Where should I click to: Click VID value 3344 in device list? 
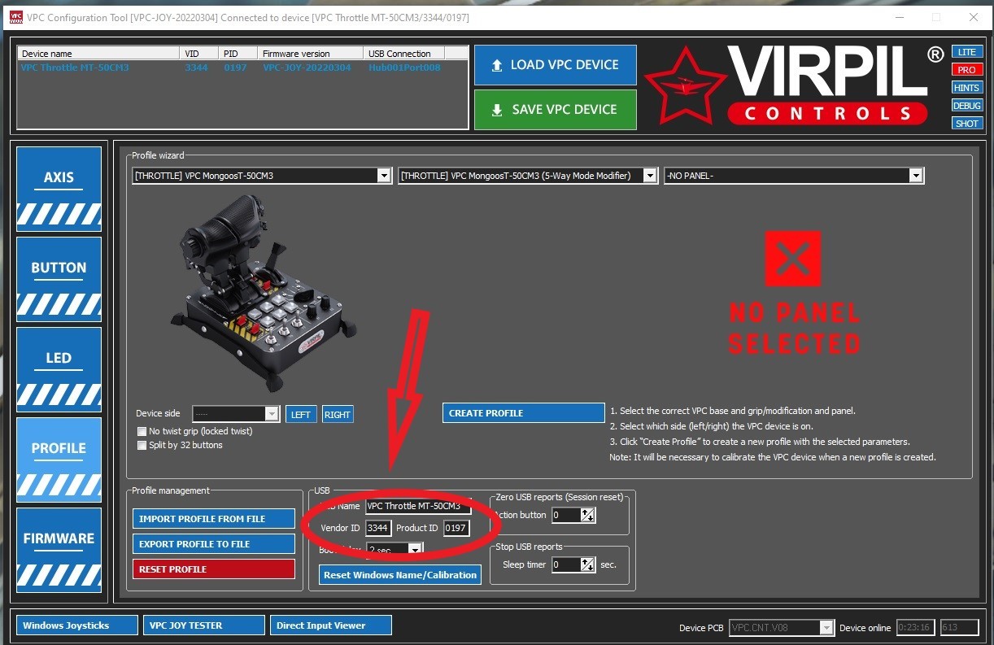pos(196,68)
